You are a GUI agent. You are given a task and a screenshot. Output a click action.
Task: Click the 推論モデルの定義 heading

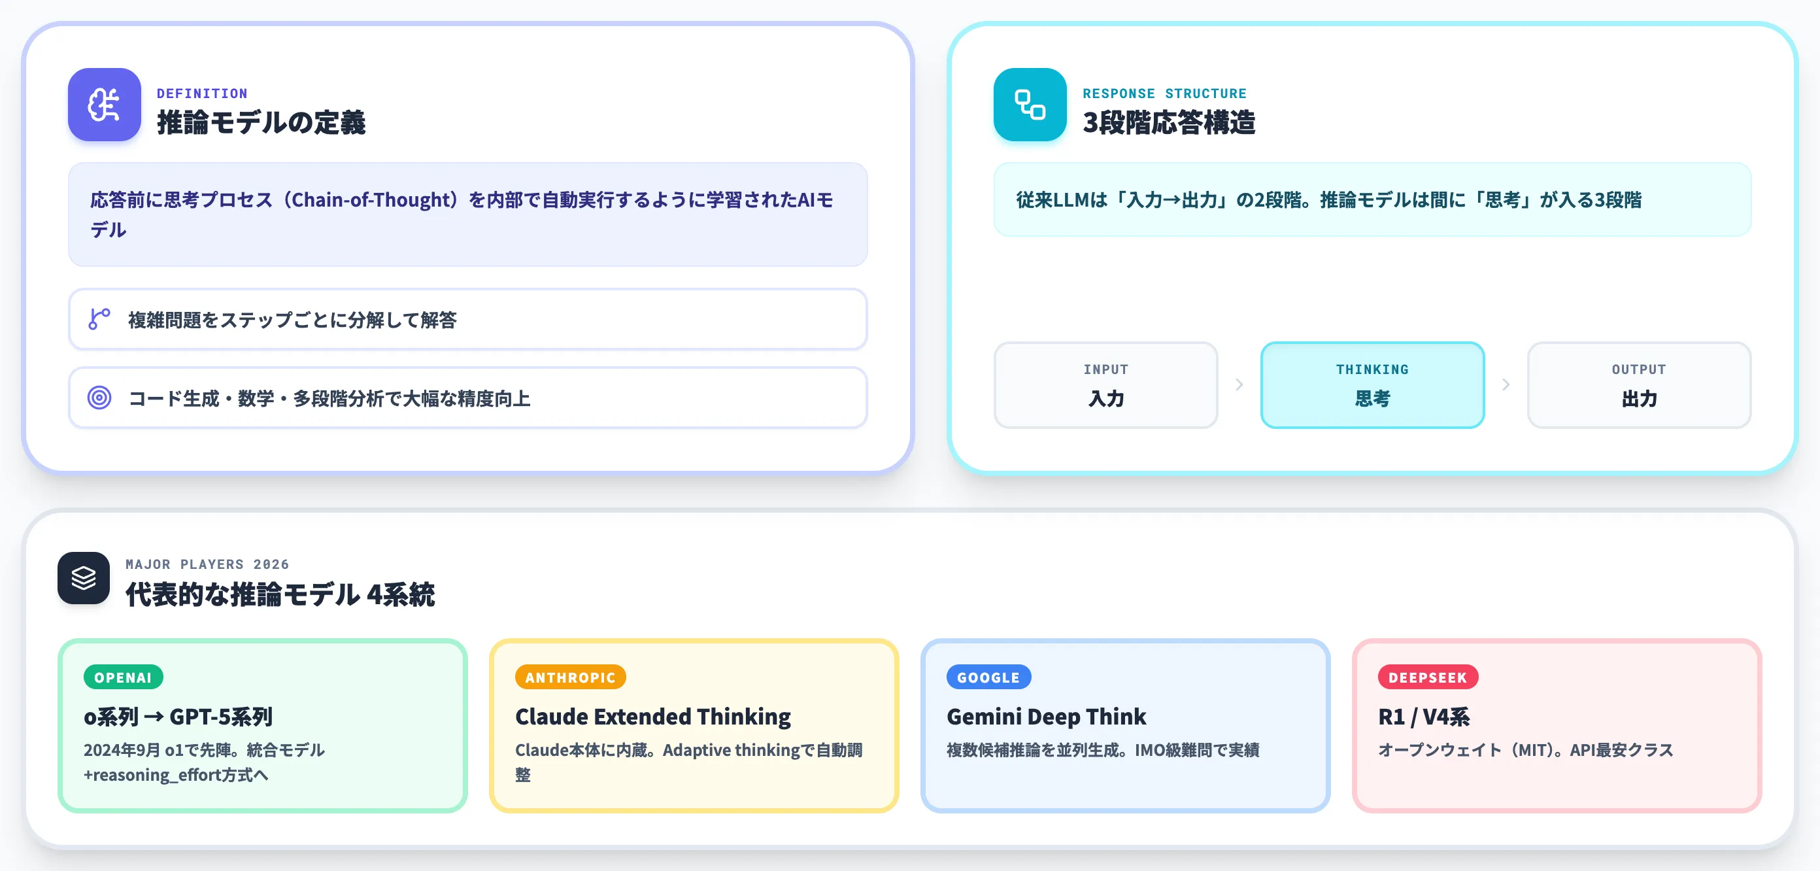point(261,122)
